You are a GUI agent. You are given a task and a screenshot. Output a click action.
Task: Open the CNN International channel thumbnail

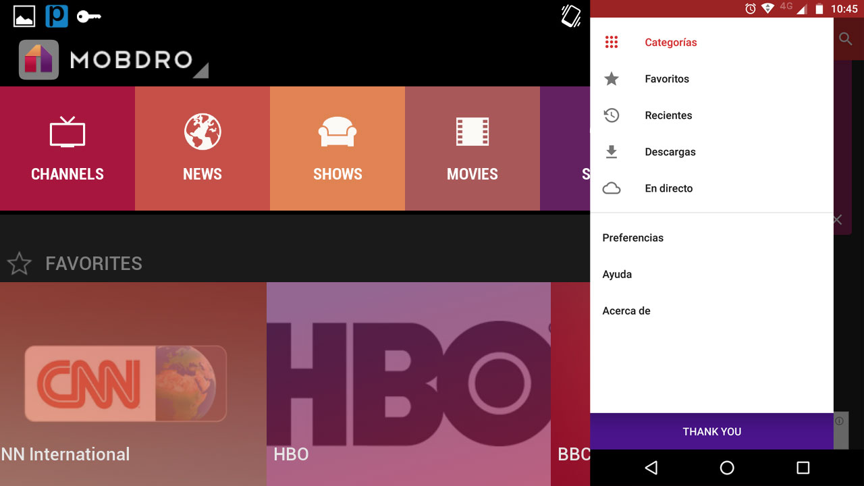[133, 384]
